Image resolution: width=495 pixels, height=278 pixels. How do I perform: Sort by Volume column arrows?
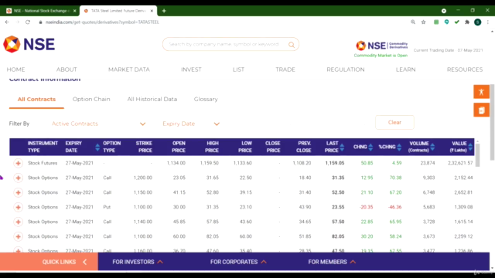point(432,147)
